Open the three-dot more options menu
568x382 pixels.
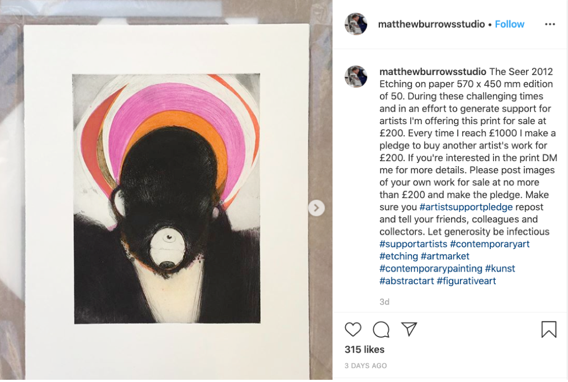(550, 24)
